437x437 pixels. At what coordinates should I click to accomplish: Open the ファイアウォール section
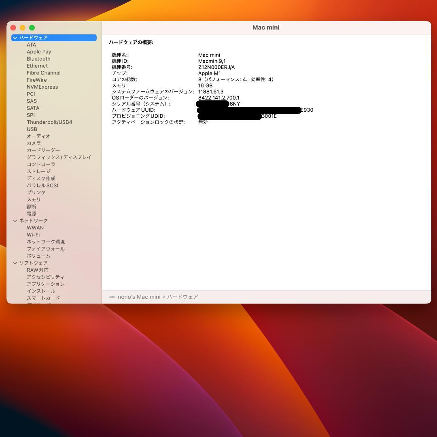[46, 248]
